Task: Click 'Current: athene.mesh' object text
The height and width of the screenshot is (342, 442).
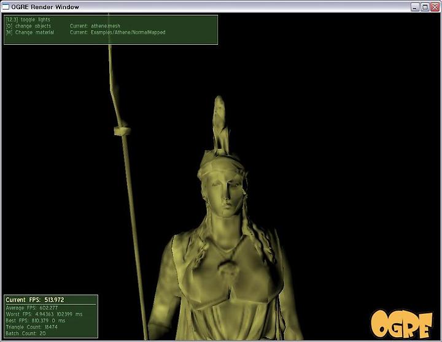Action: tap(95, 26)
